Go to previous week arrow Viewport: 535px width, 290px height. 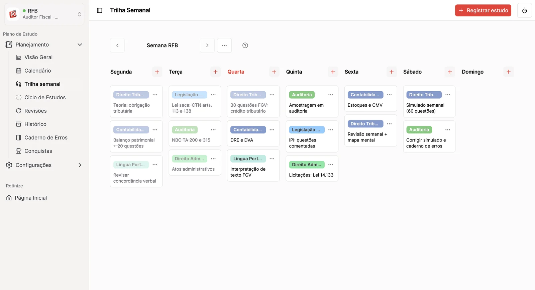click(117, 45)
